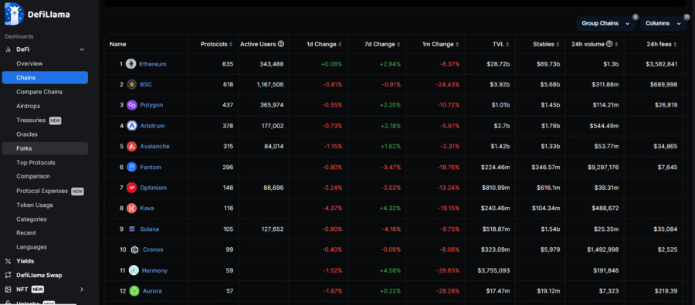695x305 pixels.
Task: Expand the NFT sidebar section
Action: pyautogui.click(x=82, y=289)
